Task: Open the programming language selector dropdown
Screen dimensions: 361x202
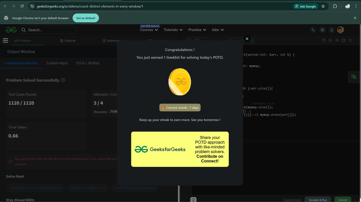Action: 197,40
